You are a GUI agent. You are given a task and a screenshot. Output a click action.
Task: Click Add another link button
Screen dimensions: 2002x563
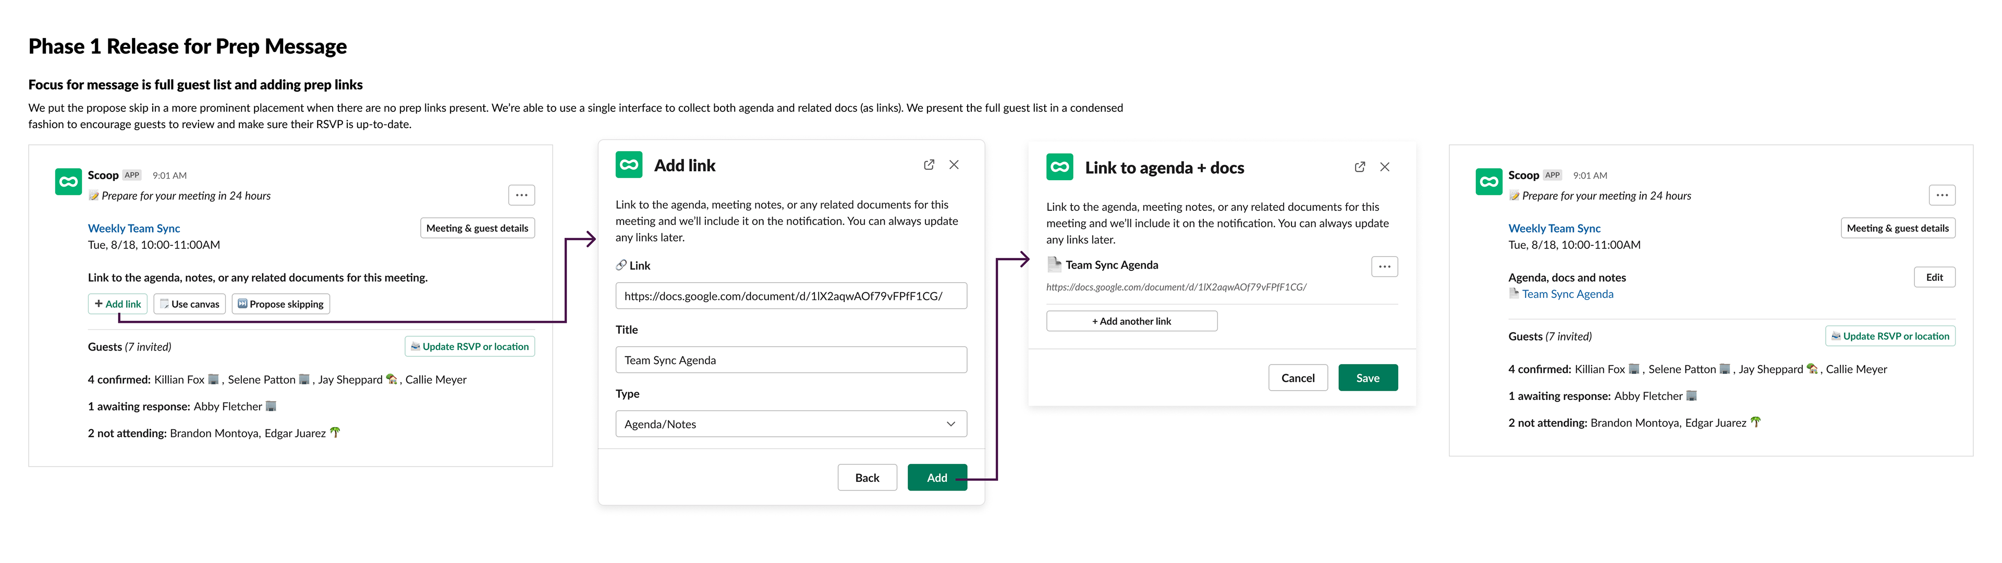1131,321
